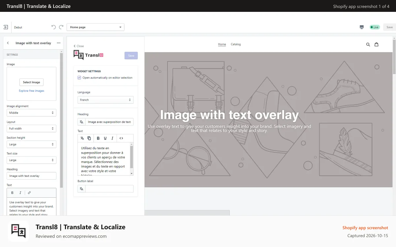Click the left panel Heading input field

click(x=31, y=176)
